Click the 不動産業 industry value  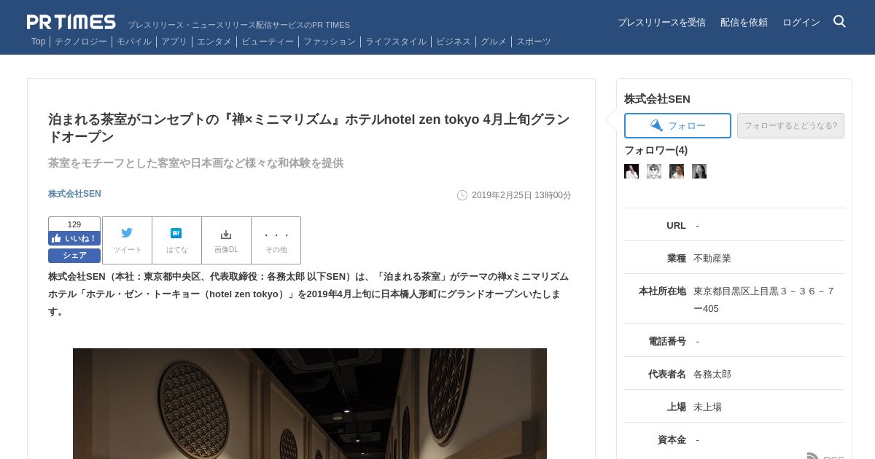coord(712,258)
